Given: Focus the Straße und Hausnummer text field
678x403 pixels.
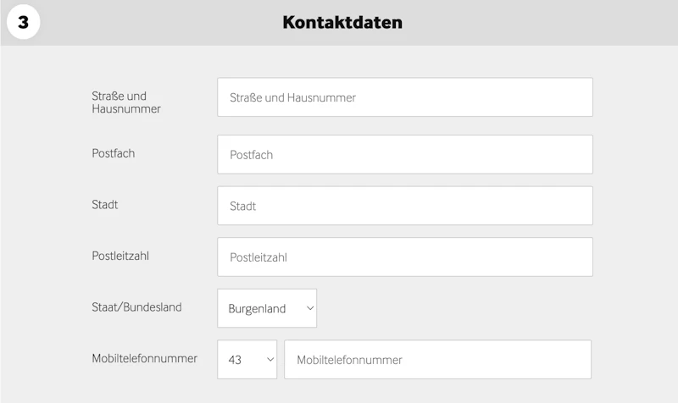Looking at the screenshot, I should (x=404, y=97).
